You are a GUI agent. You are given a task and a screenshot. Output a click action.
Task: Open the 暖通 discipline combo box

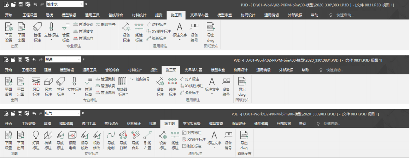63,59
